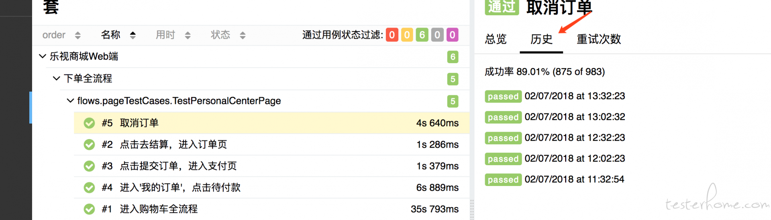This screenshot has height=220, width=771.
Task: Click passed check icon of #4
Action: 89,188
